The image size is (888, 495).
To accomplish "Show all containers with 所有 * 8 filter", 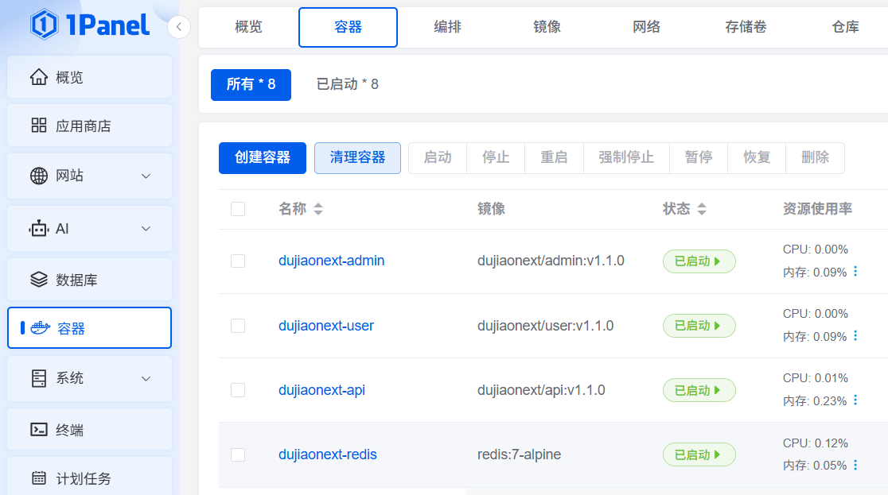I will point(251,85).
